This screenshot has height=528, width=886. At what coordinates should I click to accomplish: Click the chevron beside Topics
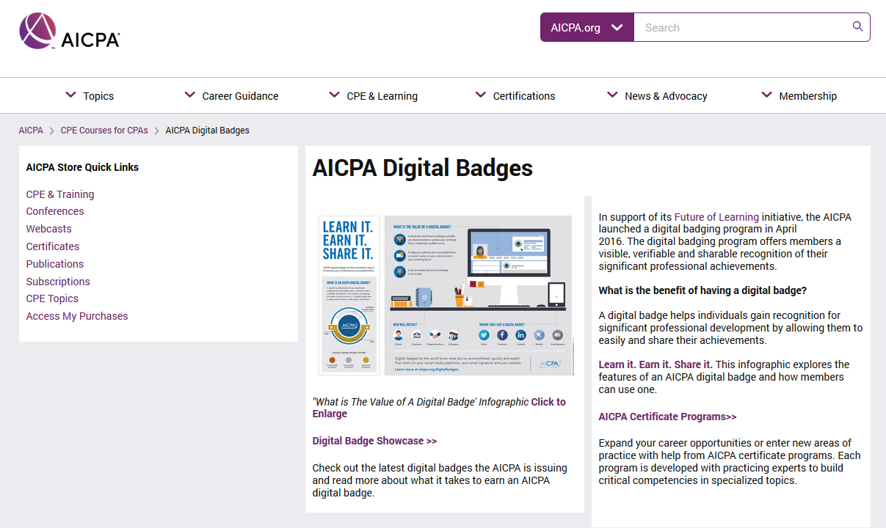(x=70, y=95)
